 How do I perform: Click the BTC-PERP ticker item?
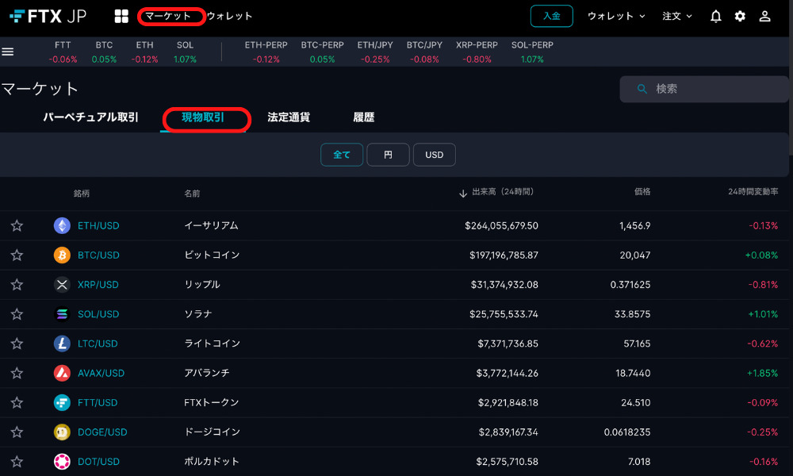click(322, 52)
